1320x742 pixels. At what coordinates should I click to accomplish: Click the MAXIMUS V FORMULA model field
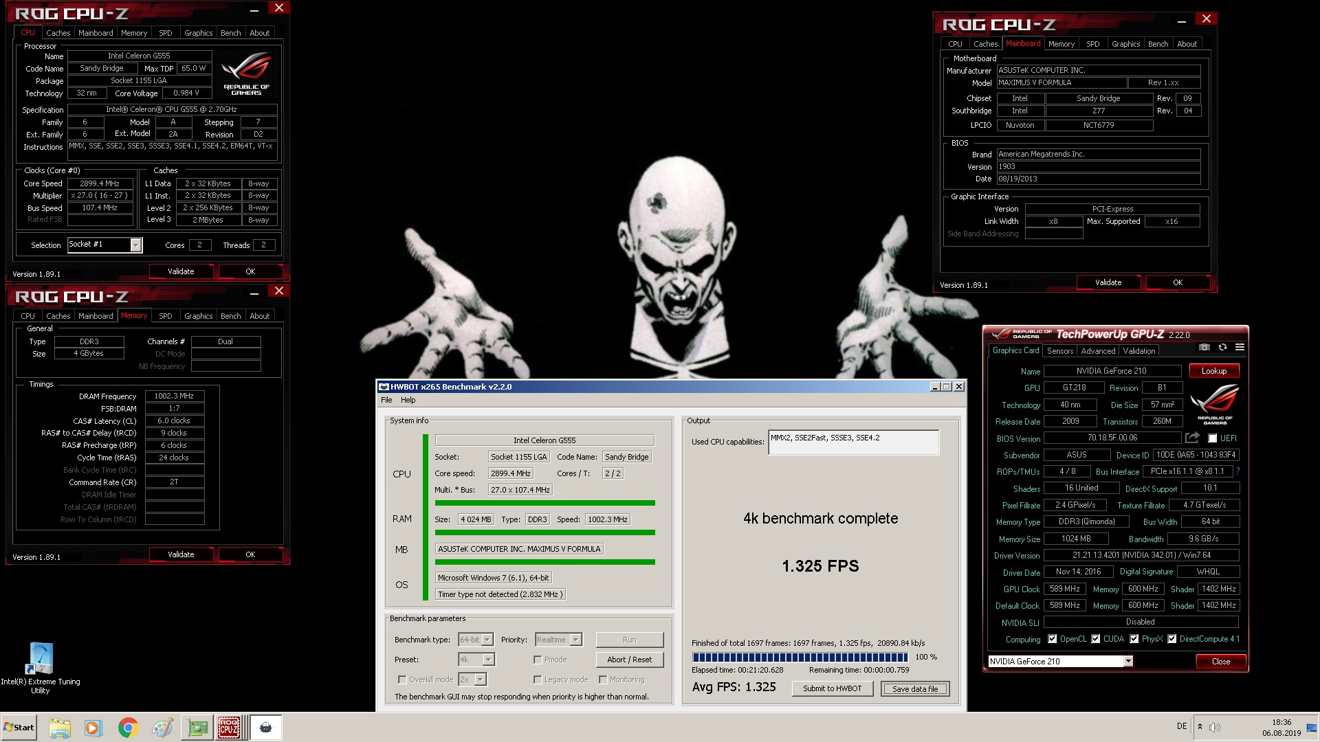click(x=1062, y=83)
